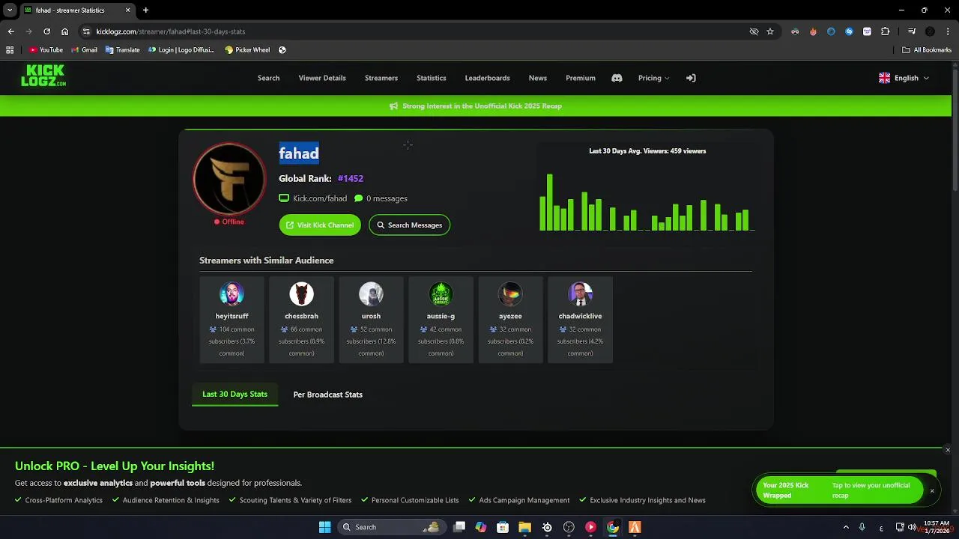The width and height of the screenshot is (959, 539).
Task: Open heyitsruff streamer avatar
Action: [232, 294]
